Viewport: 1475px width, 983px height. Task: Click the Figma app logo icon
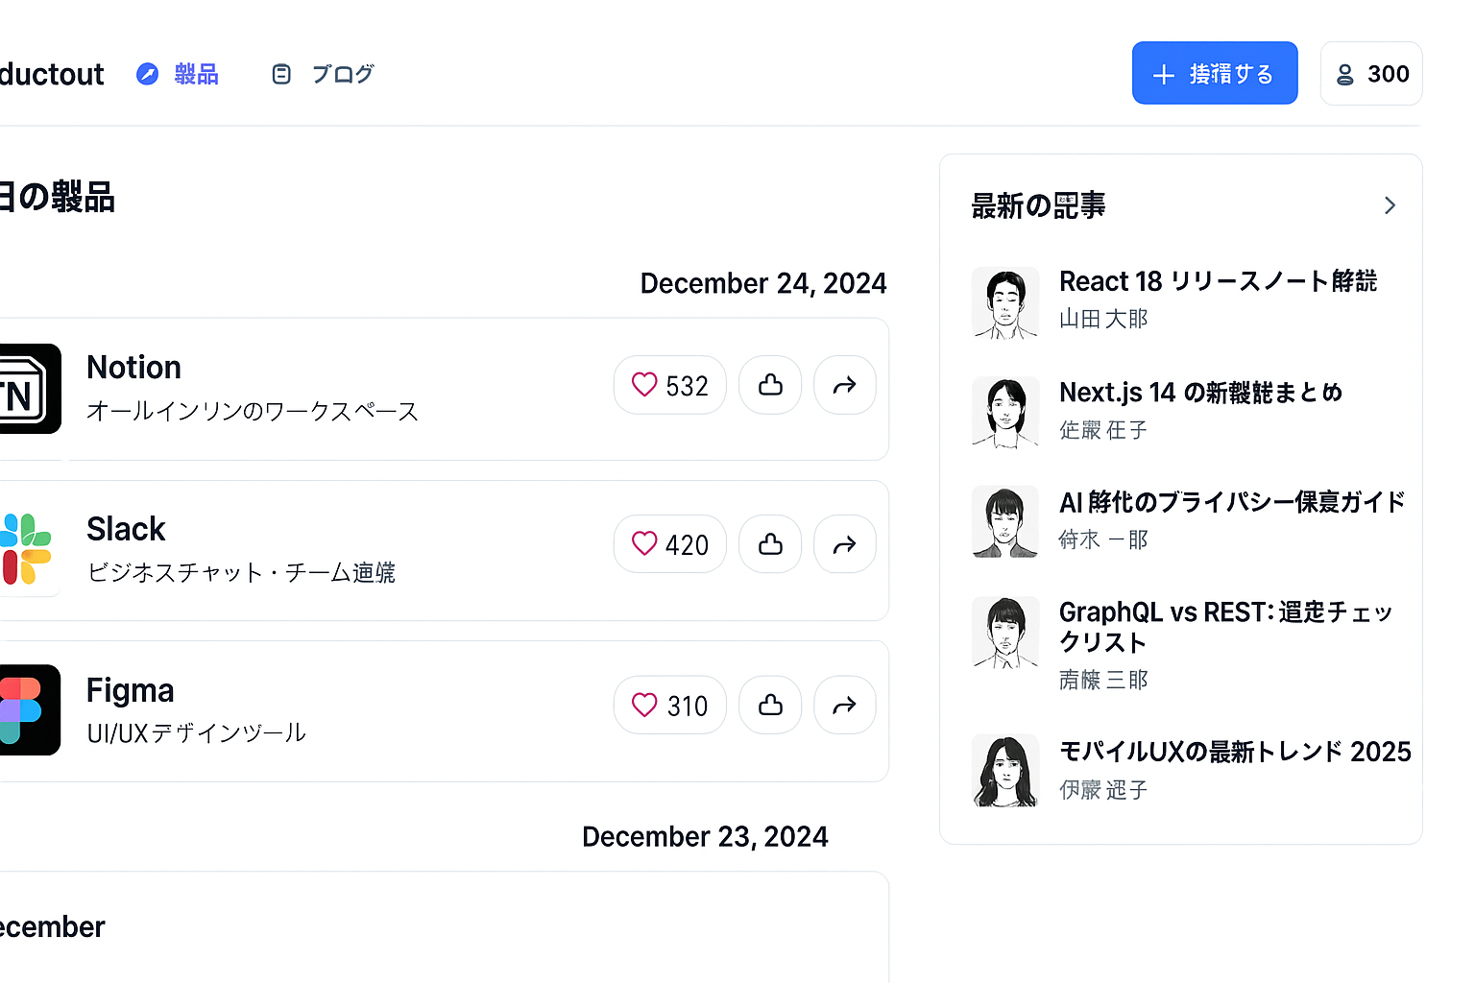29,709
